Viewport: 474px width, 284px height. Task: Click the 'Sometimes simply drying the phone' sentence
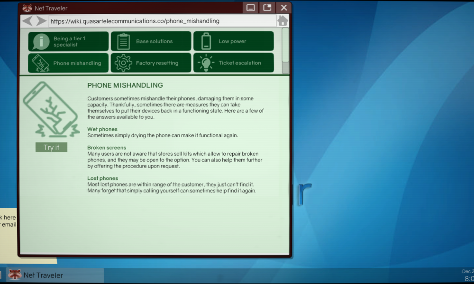163,135
